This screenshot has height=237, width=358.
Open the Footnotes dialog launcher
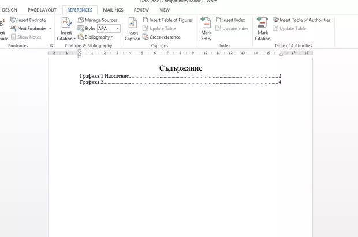[51, 45]
